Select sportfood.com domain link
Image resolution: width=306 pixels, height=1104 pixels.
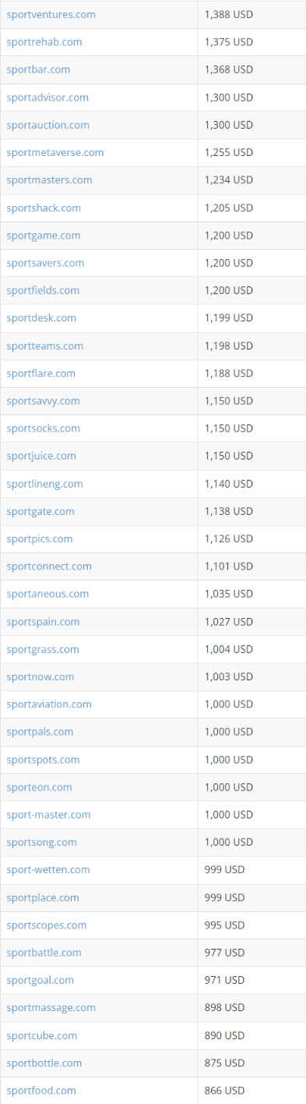(41, 1091)
